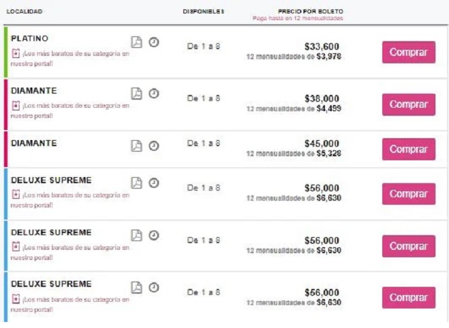Screen dimensions: 449x328
Task: Click the clock icon for the $45,000 Diamante
Action: (154, 145)
